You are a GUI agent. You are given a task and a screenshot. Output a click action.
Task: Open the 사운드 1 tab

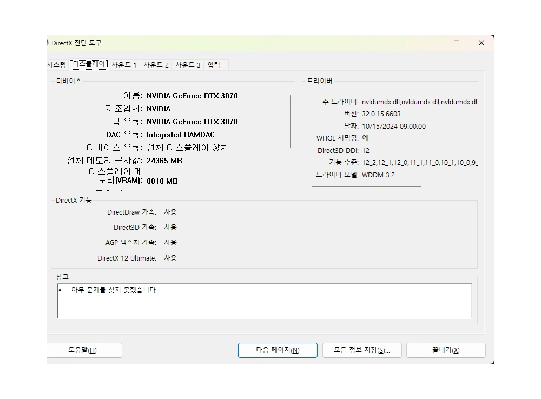pyautogui.click(x=124, y=65)
